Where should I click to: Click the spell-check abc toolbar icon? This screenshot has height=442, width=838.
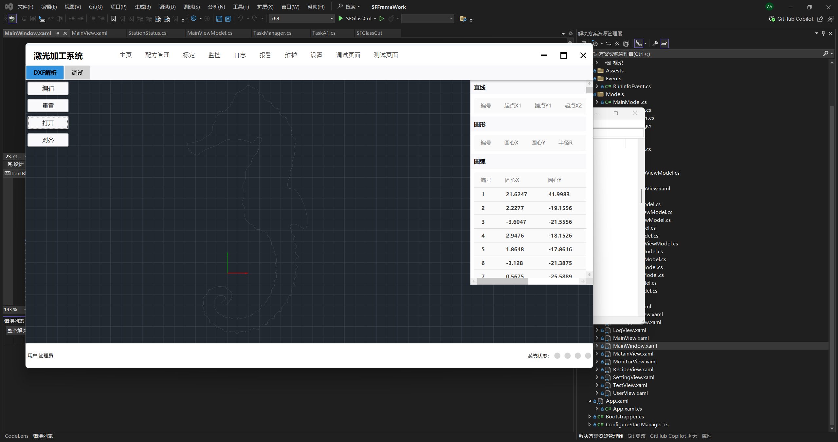coord(12,19)
